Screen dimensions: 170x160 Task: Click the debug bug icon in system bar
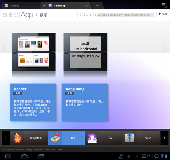[129, 156]
